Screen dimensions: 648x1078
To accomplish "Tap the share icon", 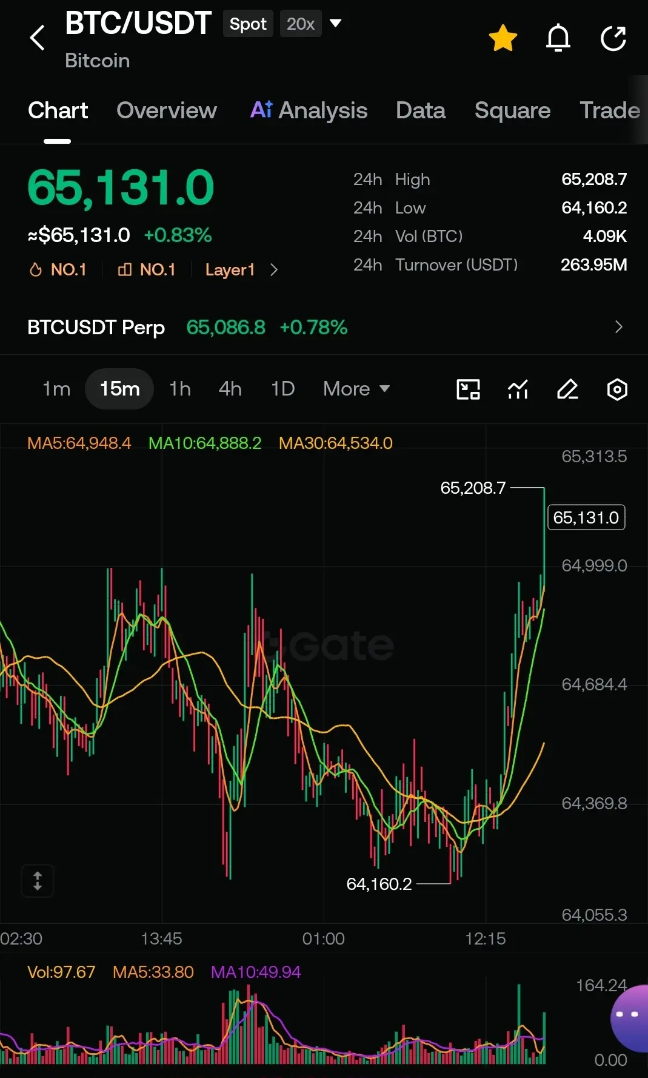I will pos(613,38).
